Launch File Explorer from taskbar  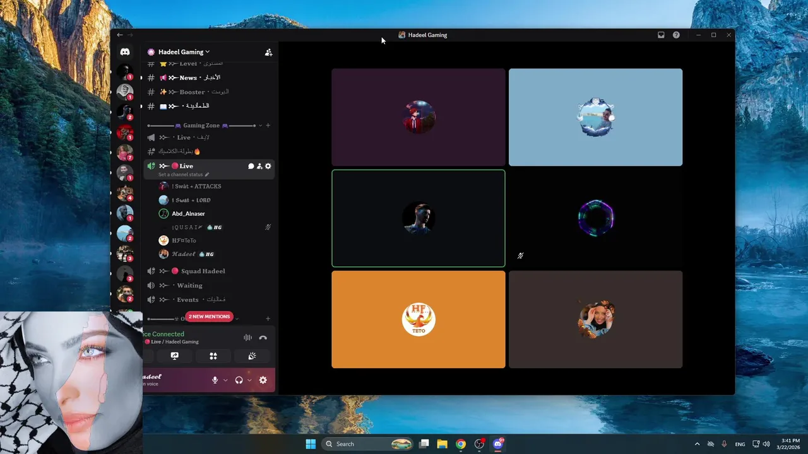tap(442, 444)
